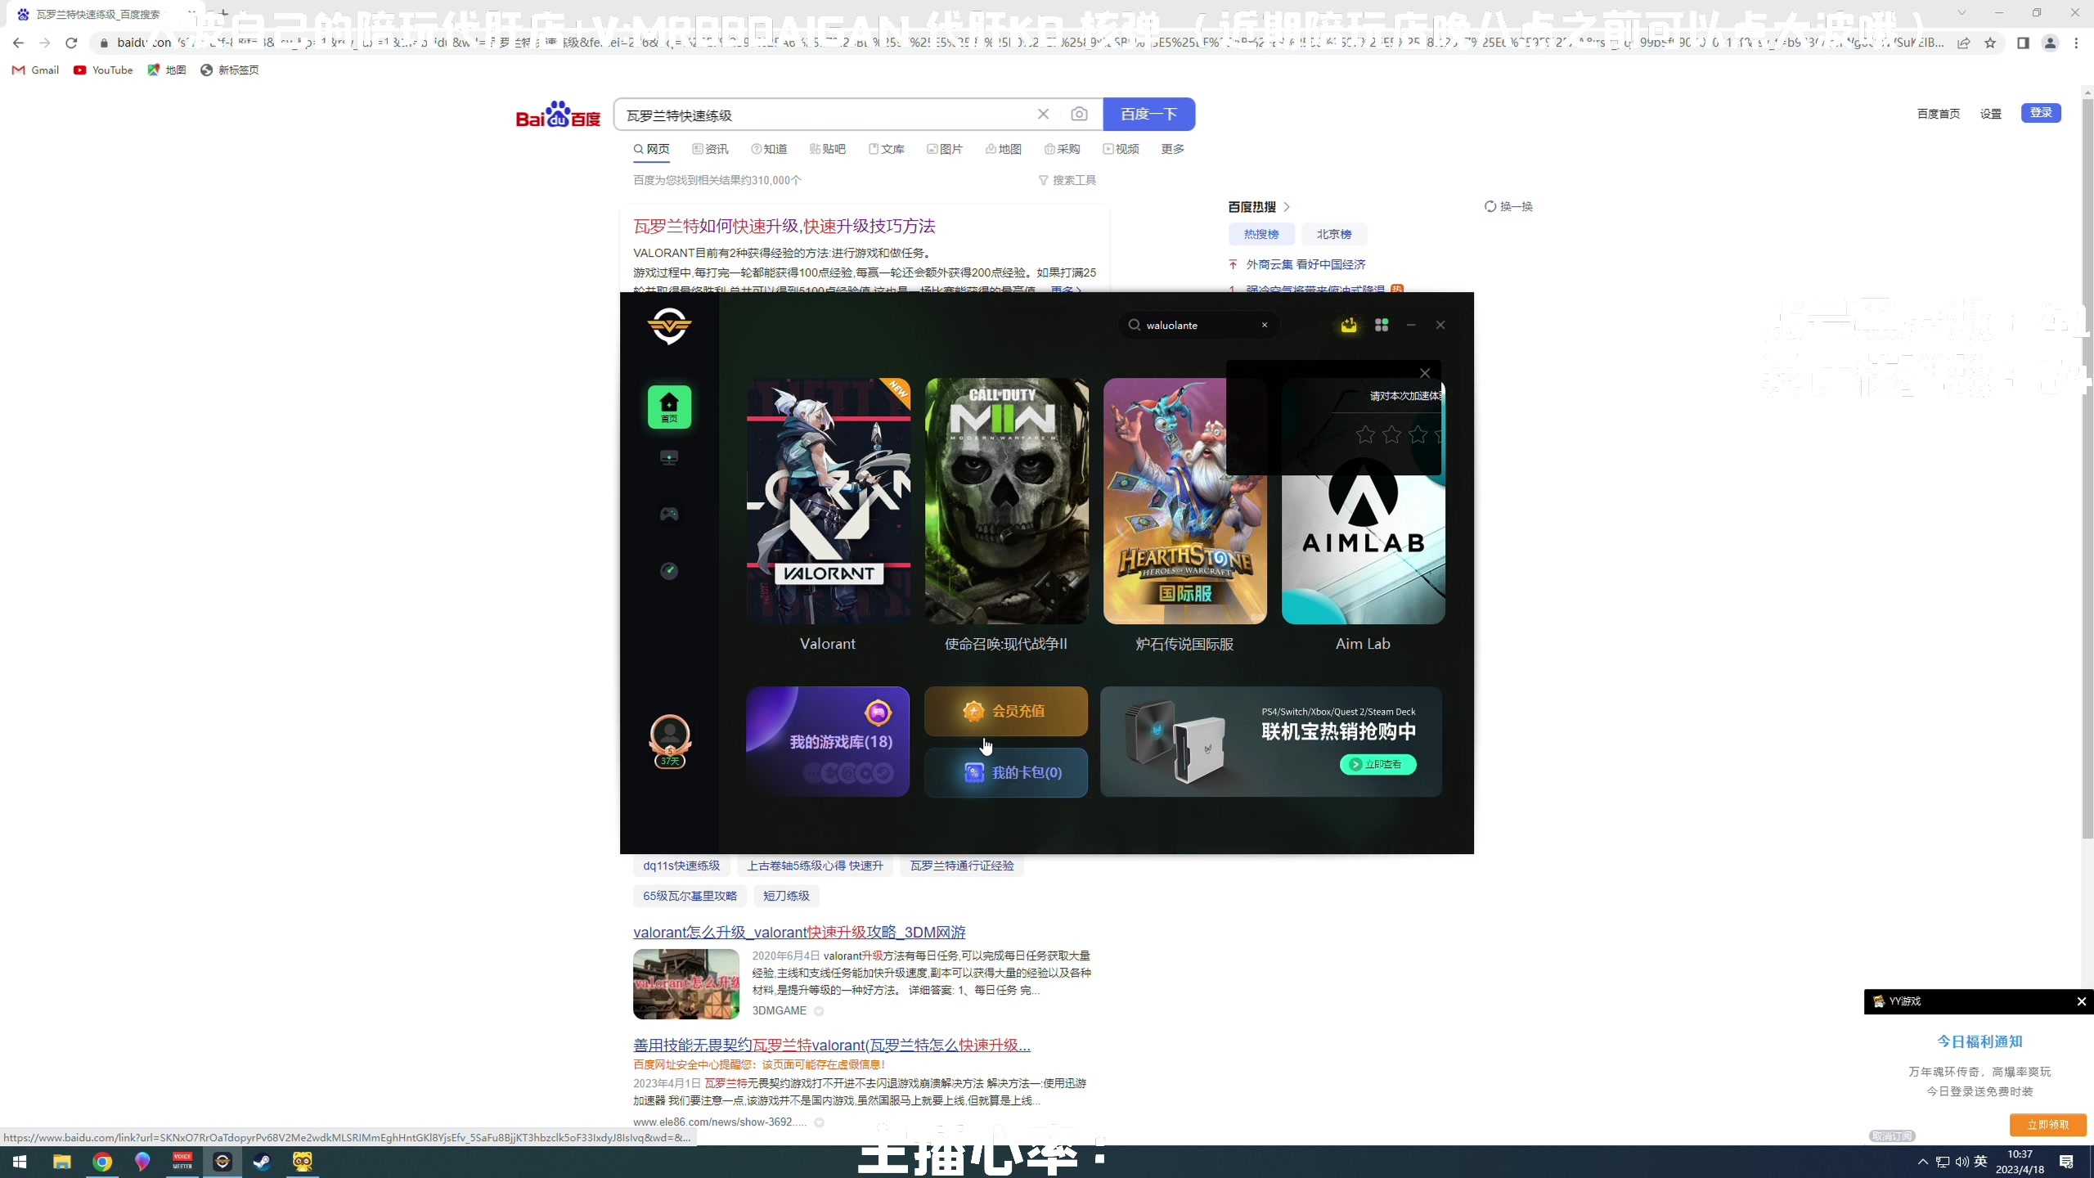Open the gamepad icon in accelerator sidebar
Screen dimensions: 2094x1178
coord(669,514)
